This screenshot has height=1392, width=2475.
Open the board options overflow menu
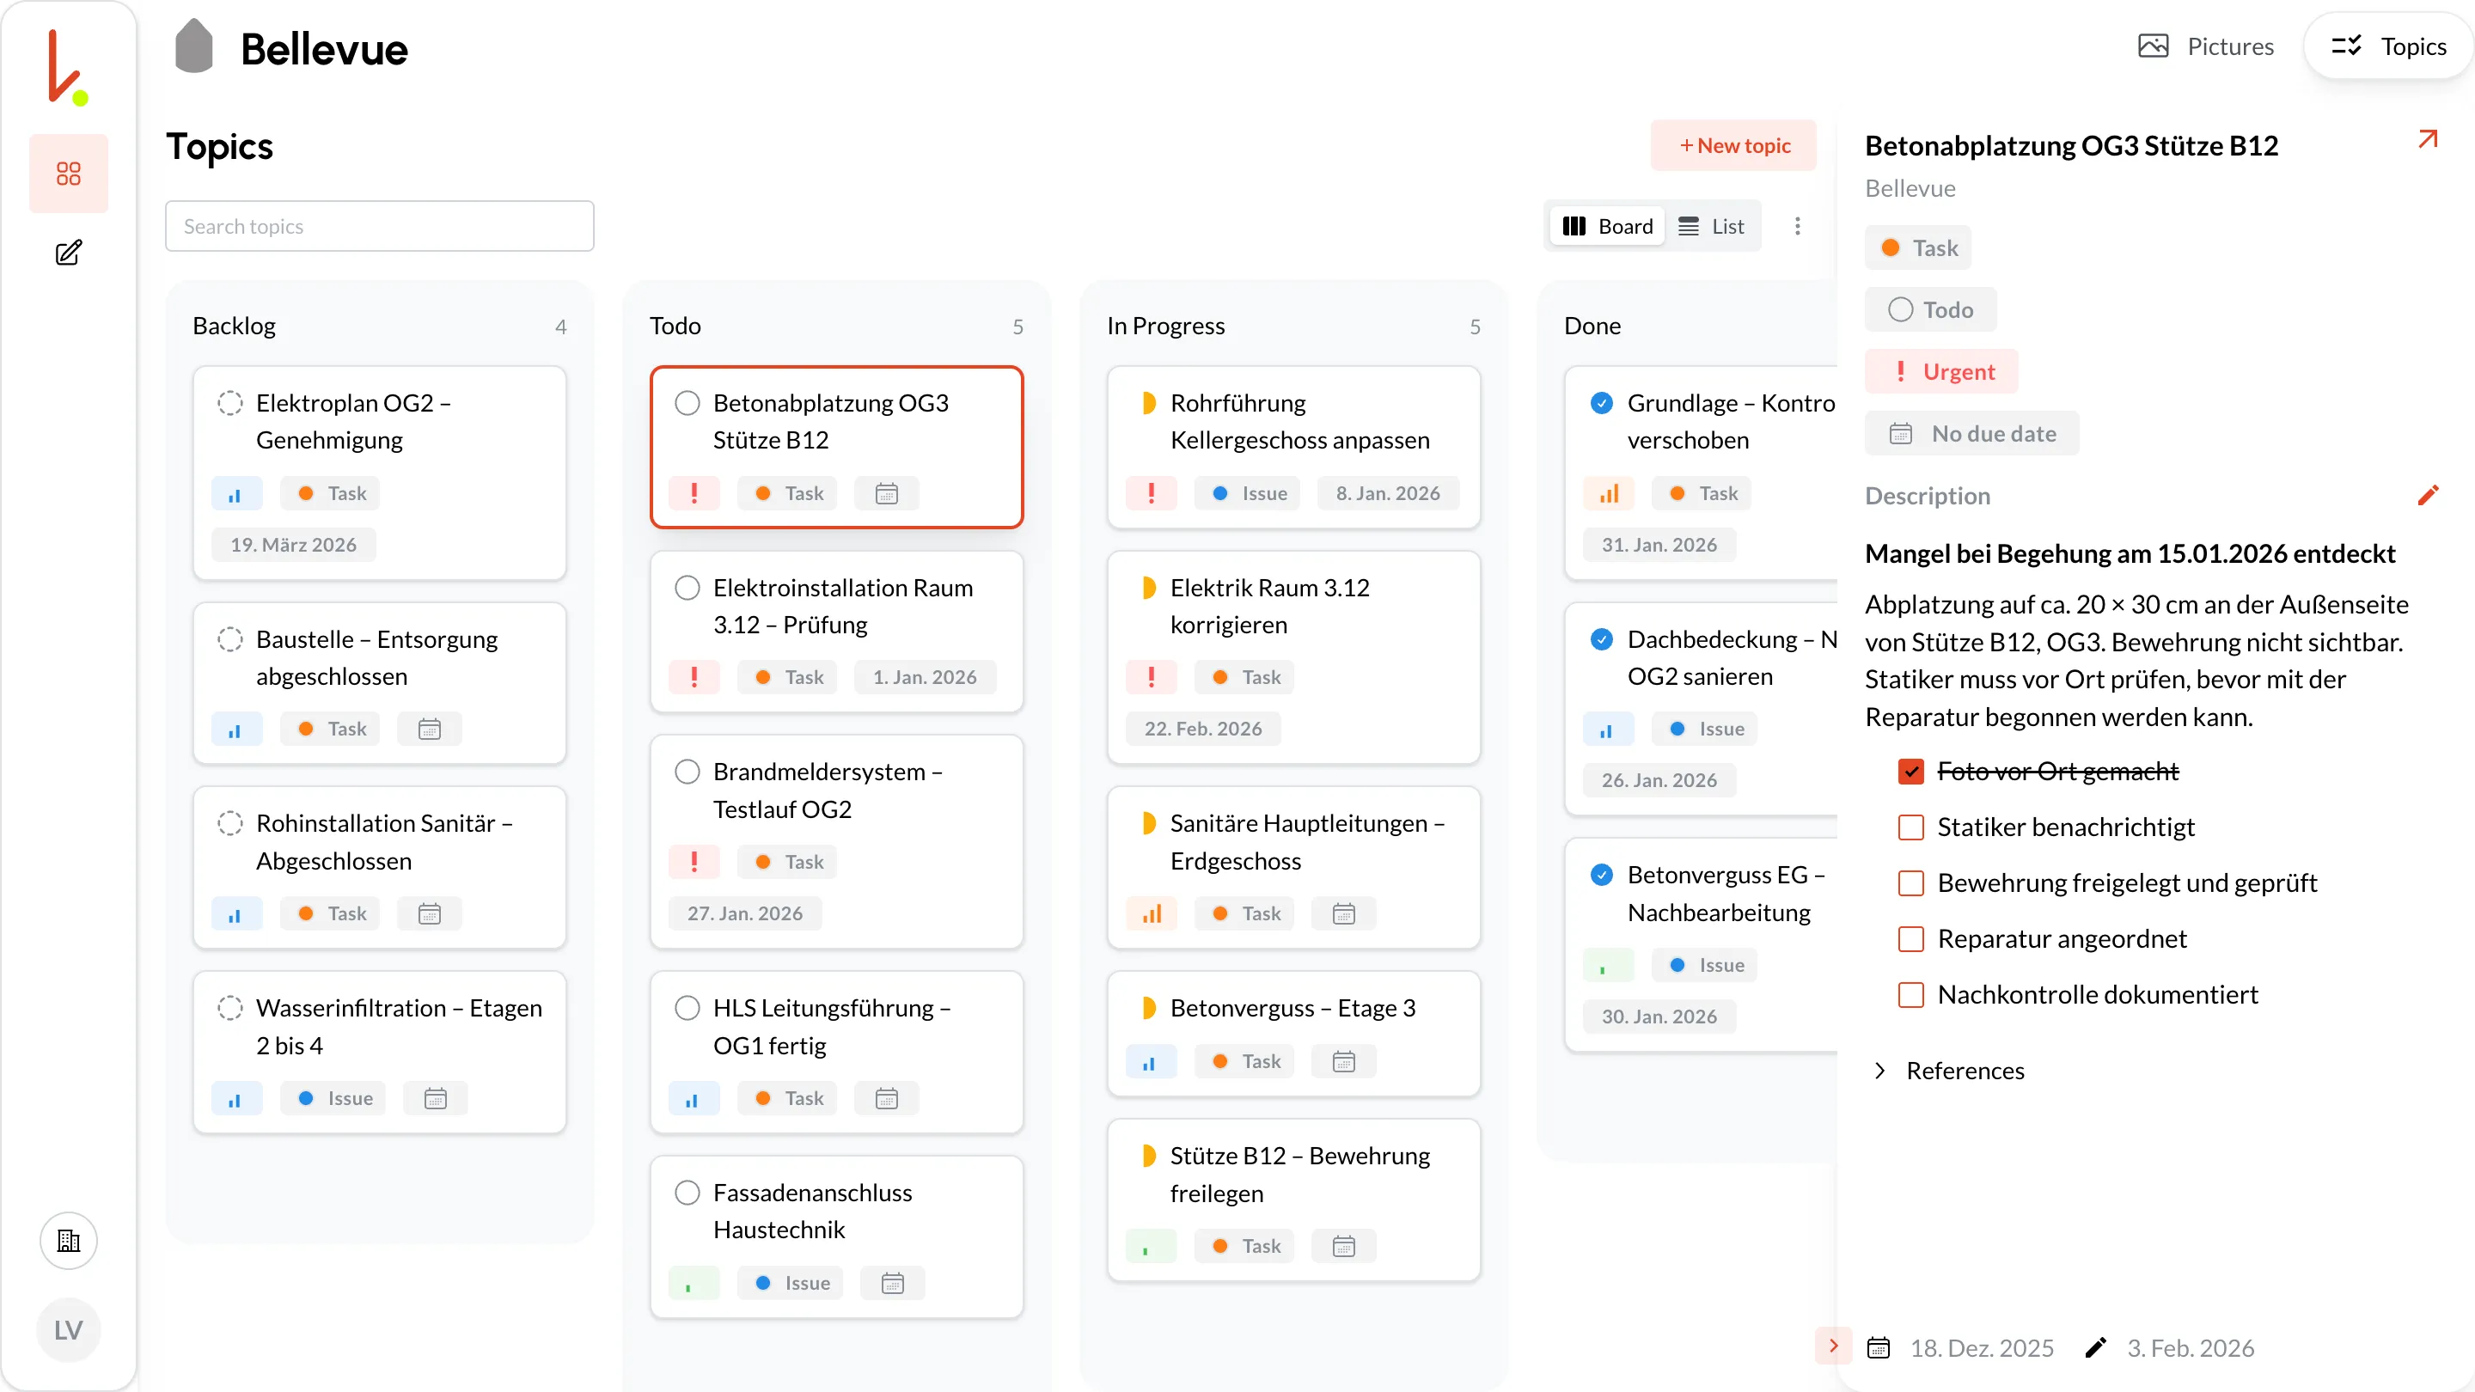1798,226
